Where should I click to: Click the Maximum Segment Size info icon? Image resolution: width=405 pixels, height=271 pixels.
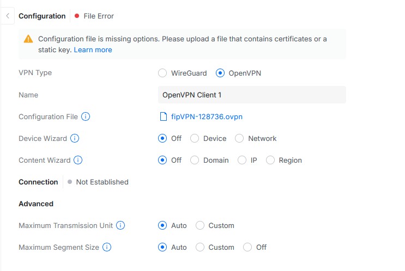pos(107,247)
